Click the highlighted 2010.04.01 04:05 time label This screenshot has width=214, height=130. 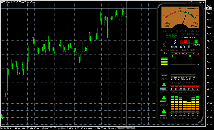126,128
